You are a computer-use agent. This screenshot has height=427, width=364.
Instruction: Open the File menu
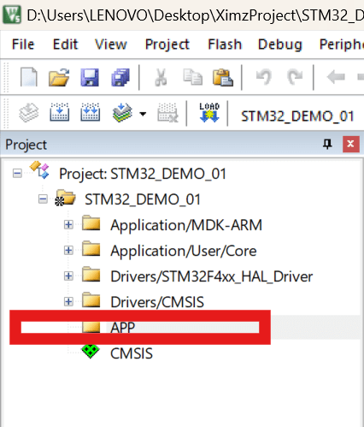[x=23, y=44]
